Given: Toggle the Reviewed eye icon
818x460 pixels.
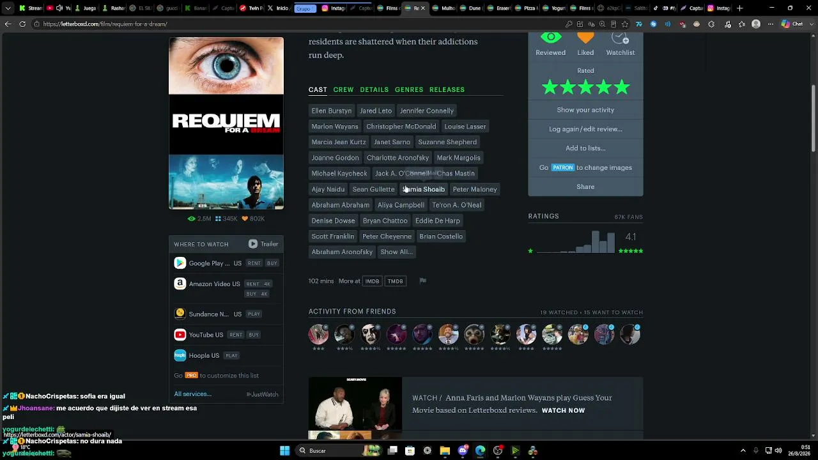Looking at the screenshot, I should tap(550, 38).
